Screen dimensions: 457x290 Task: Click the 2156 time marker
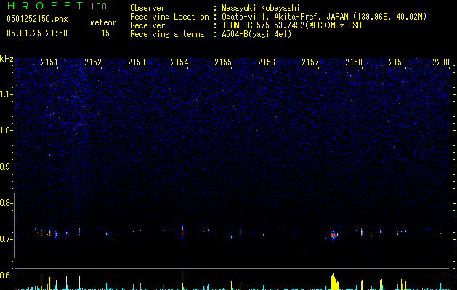(x=267, y=62)
